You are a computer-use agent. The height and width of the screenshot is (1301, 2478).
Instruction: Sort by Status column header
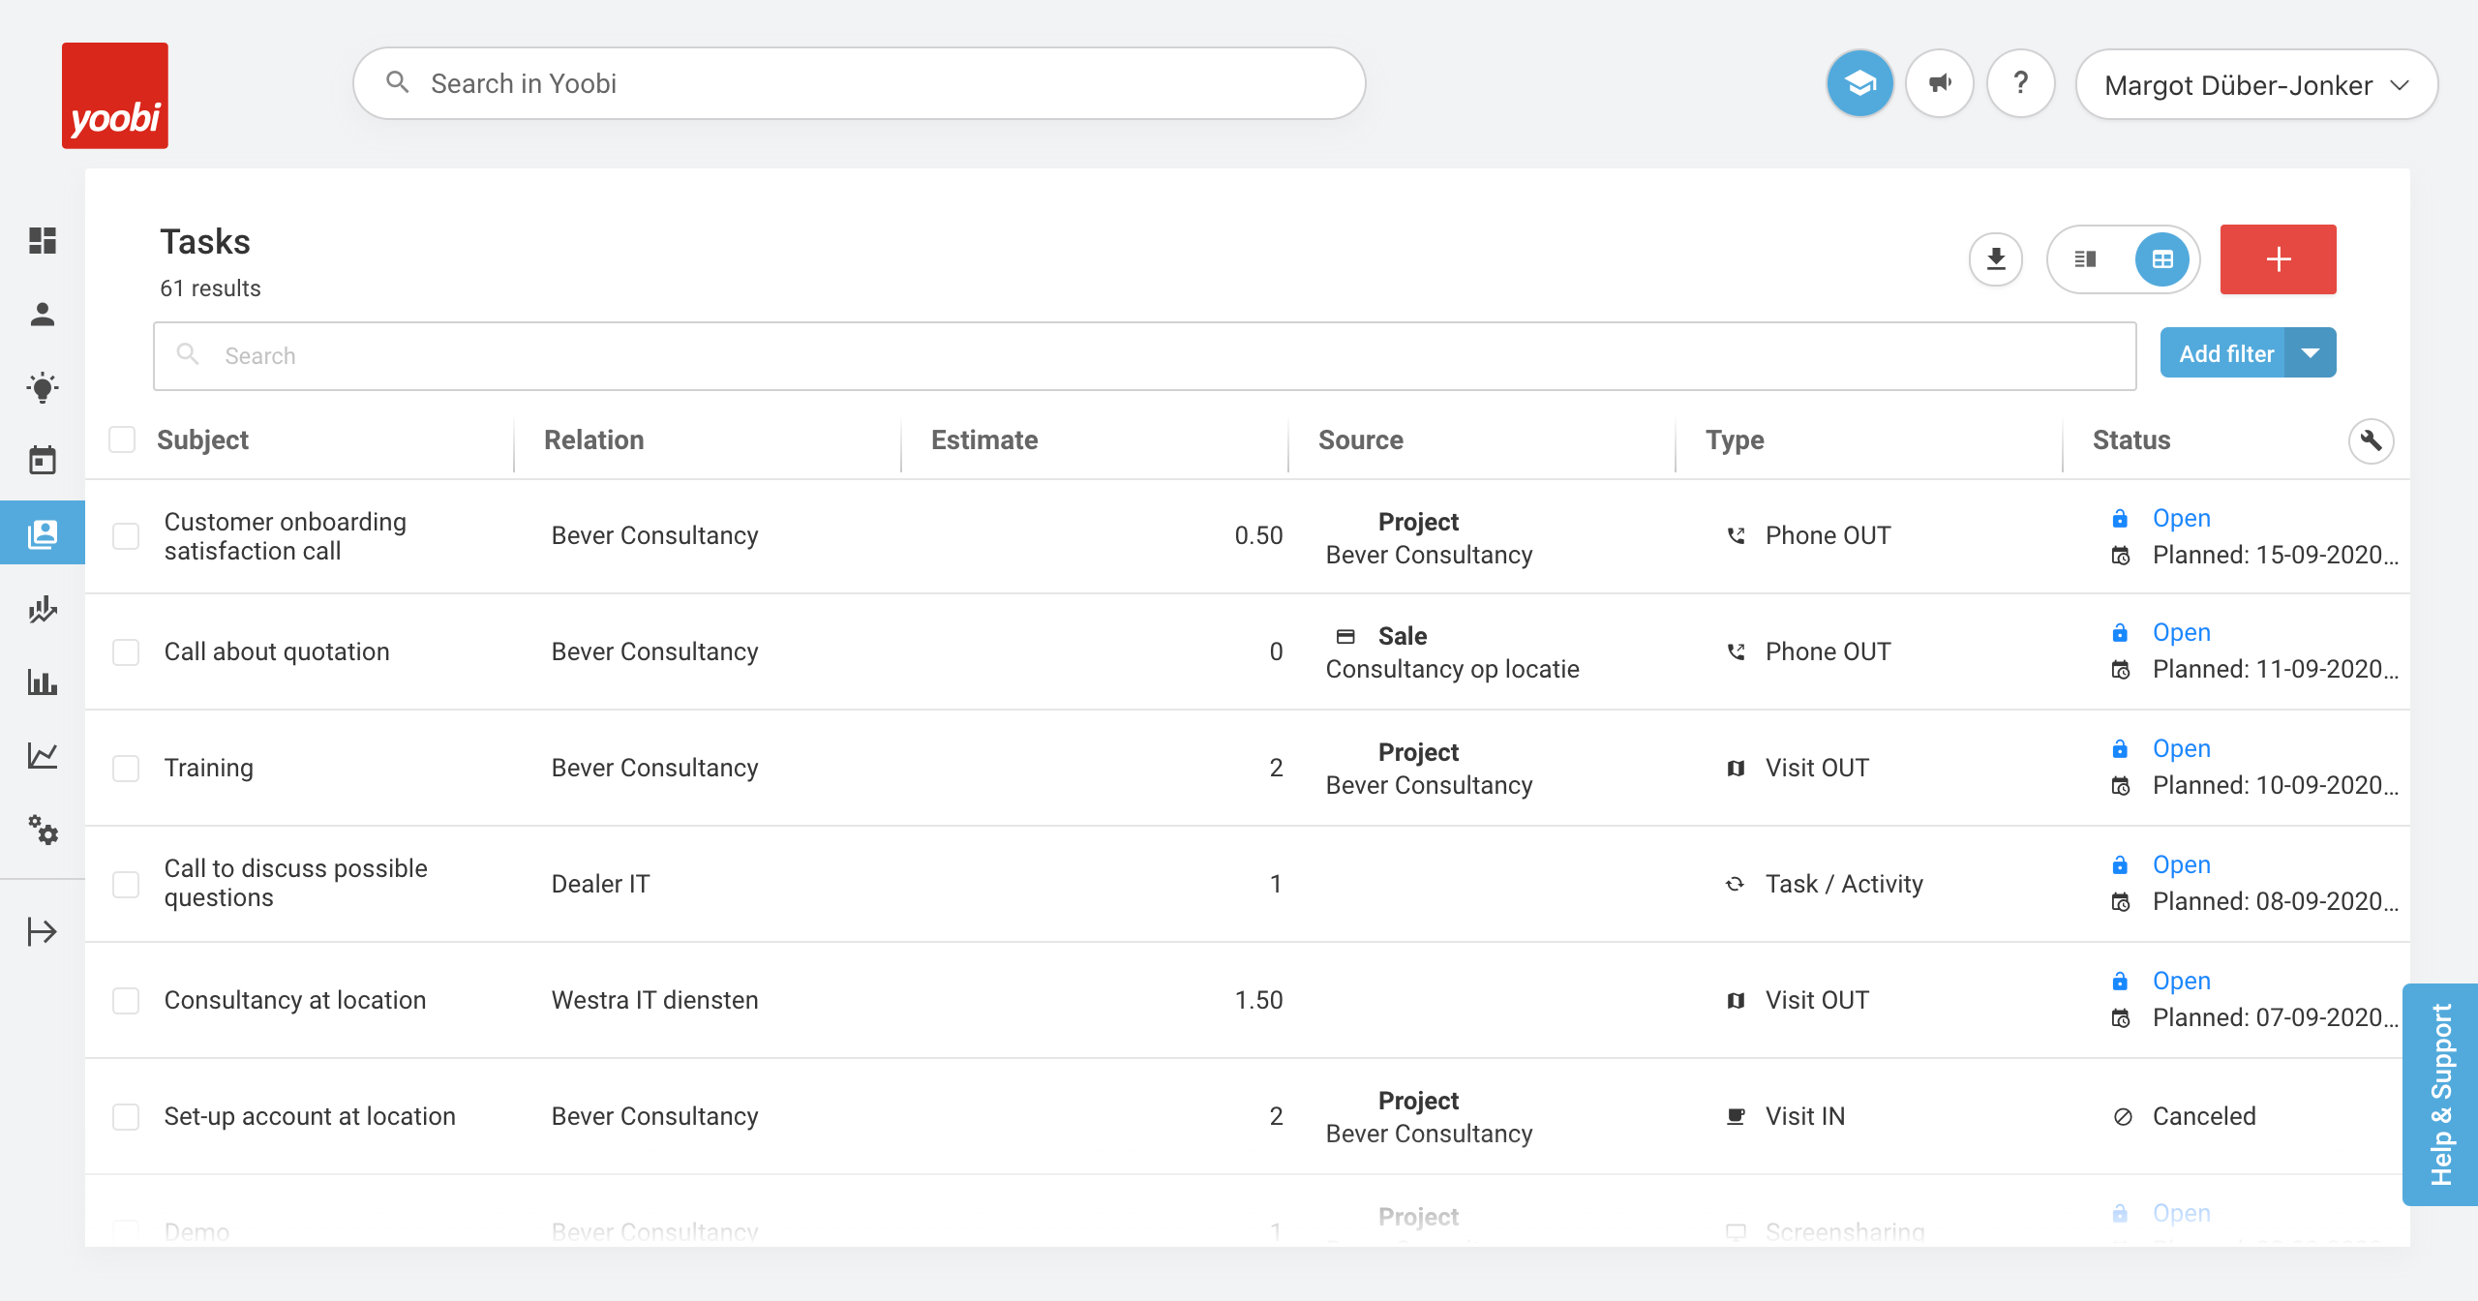2131,440
